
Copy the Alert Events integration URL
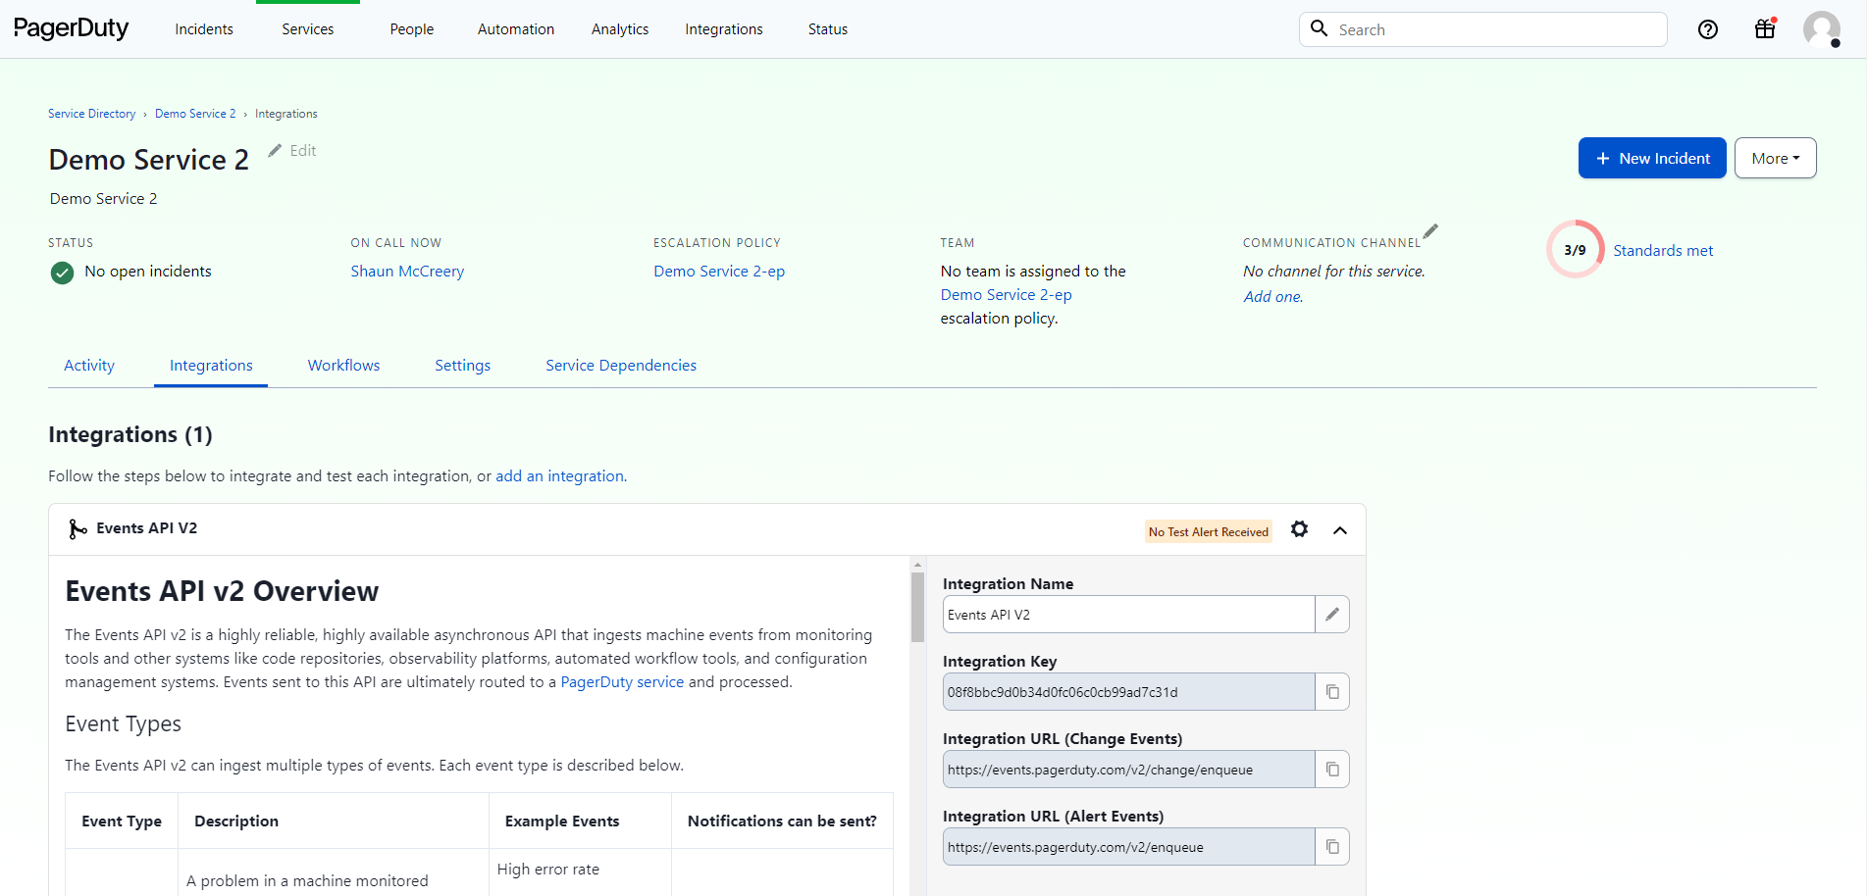1332,847
